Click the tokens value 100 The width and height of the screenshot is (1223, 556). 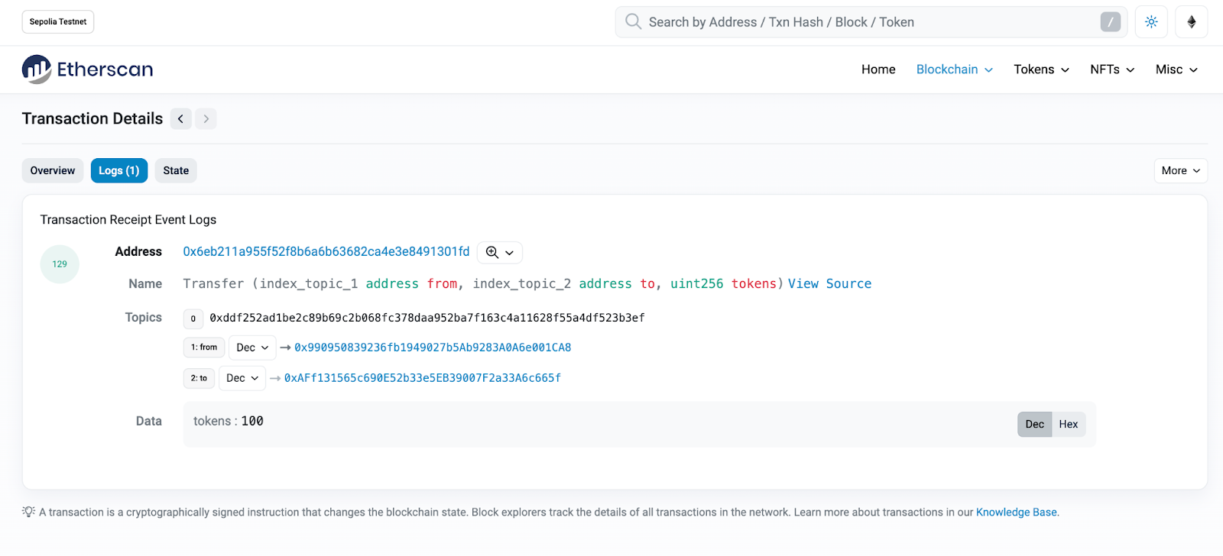(252, 421)
